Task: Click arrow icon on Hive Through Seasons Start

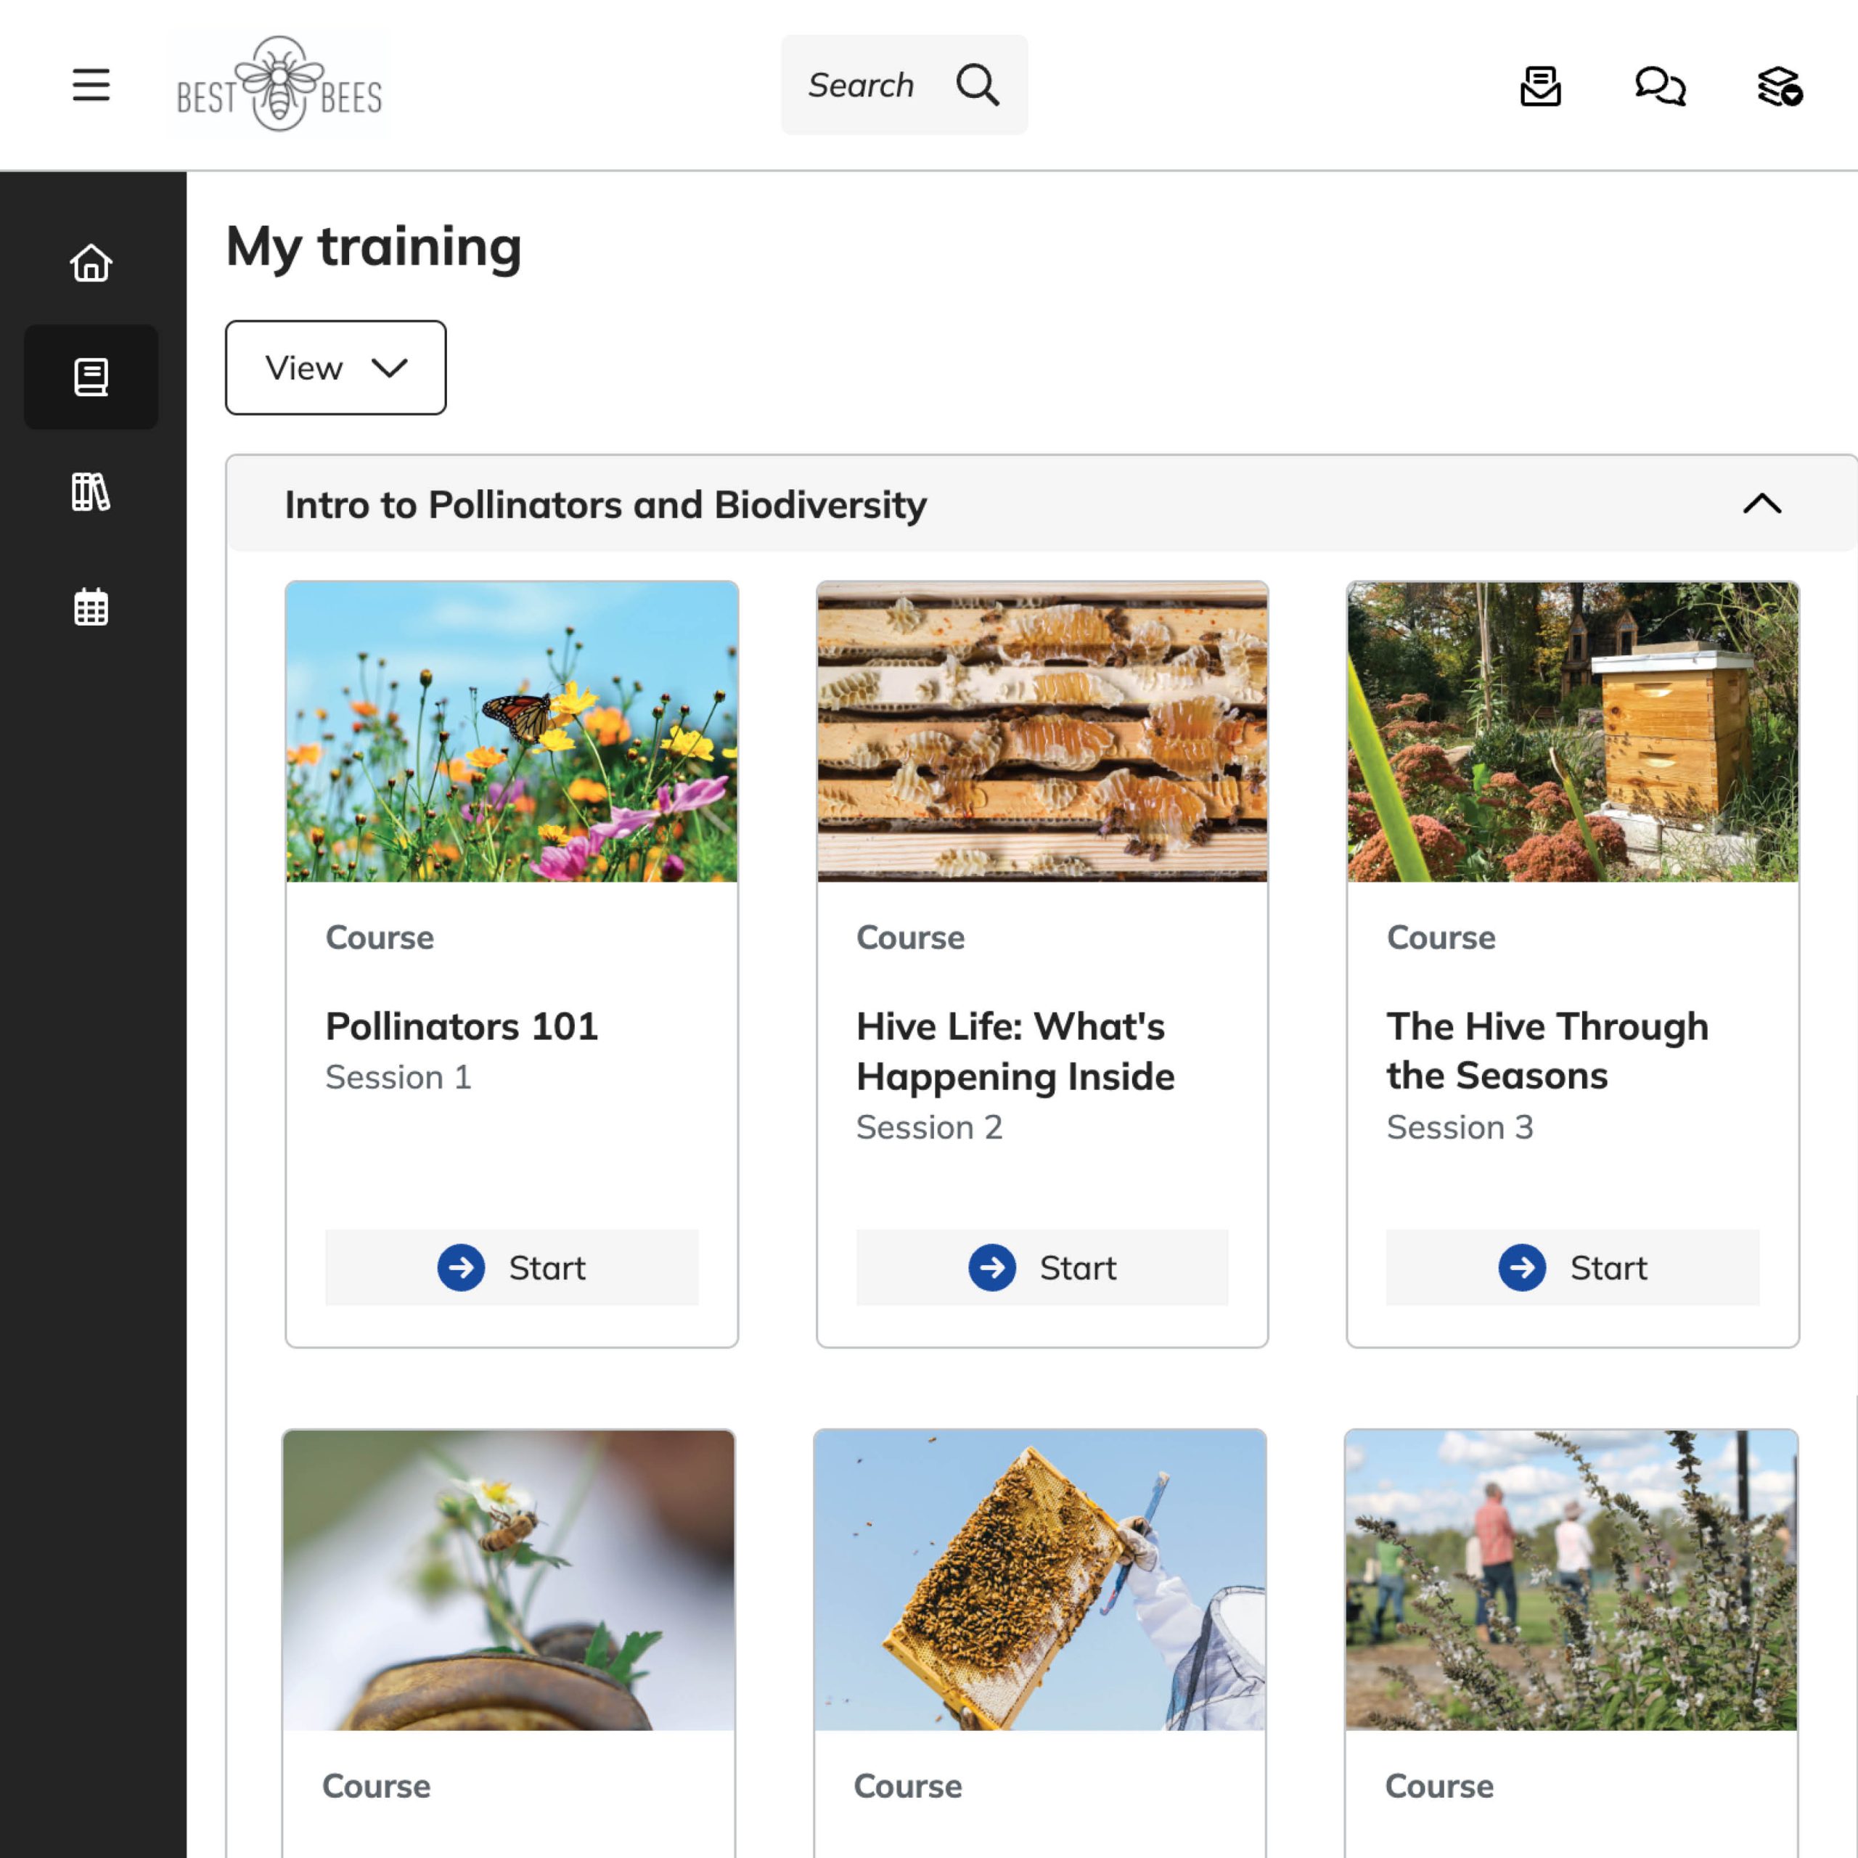Action: click(1523, 1267)
